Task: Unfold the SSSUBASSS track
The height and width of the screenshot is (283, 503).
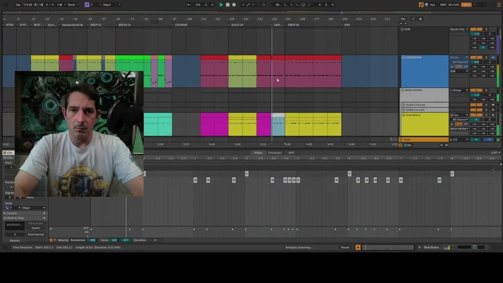Action: point(404,57)
